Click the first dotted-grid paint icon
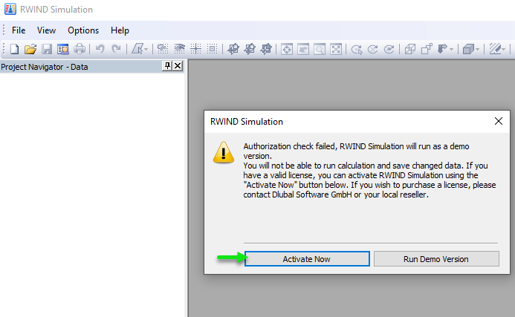The image size is (515, 317). pyautogui.click(x=163, y=49)
